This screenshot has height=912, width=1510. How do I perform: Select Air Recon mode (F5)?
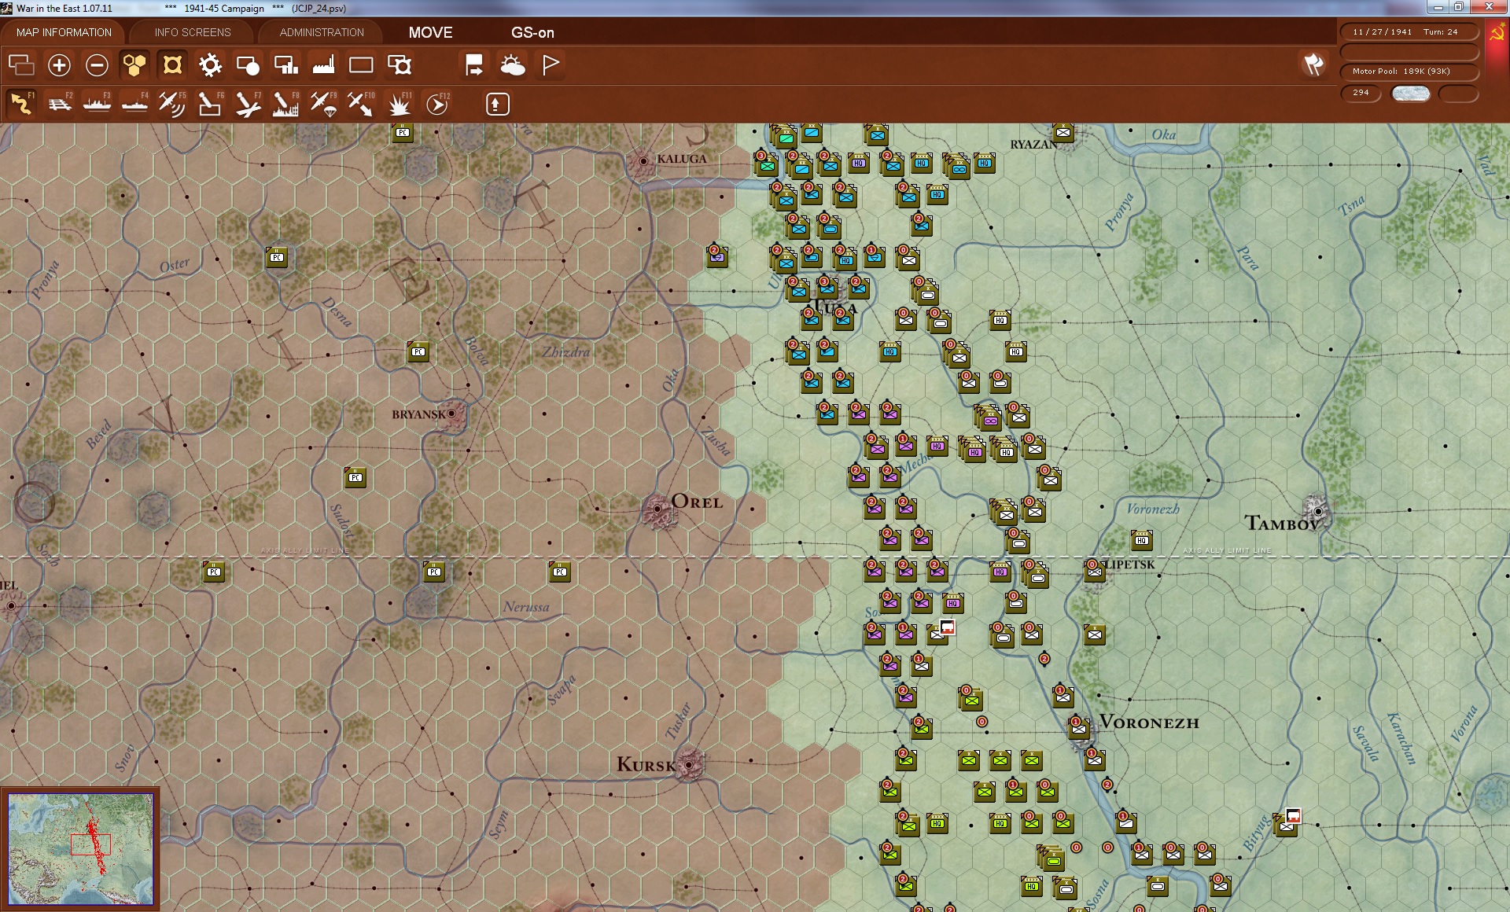[x=172, y=104]
